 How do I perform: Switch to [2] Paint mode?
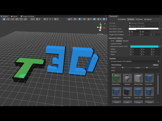(x=131, y=19)
